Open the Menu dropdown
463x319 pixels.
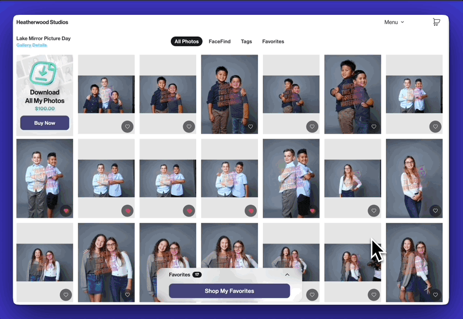394,22
